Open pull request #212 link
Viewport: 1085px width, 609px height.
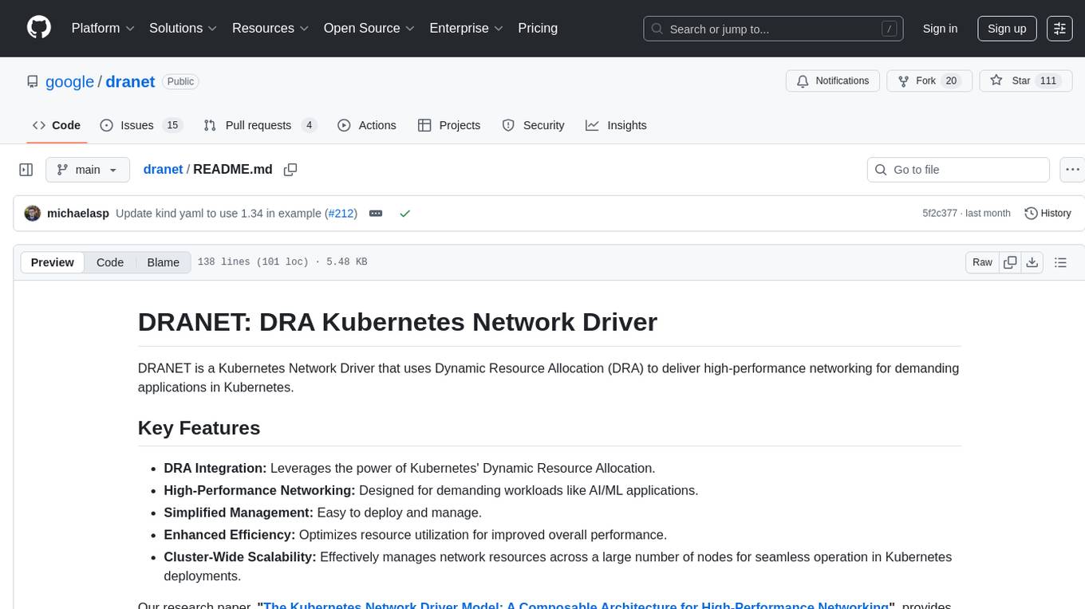coord(341,213)
